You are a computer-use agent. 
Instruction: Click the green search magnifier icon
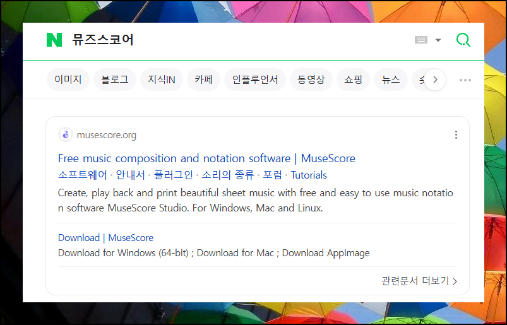463,40
